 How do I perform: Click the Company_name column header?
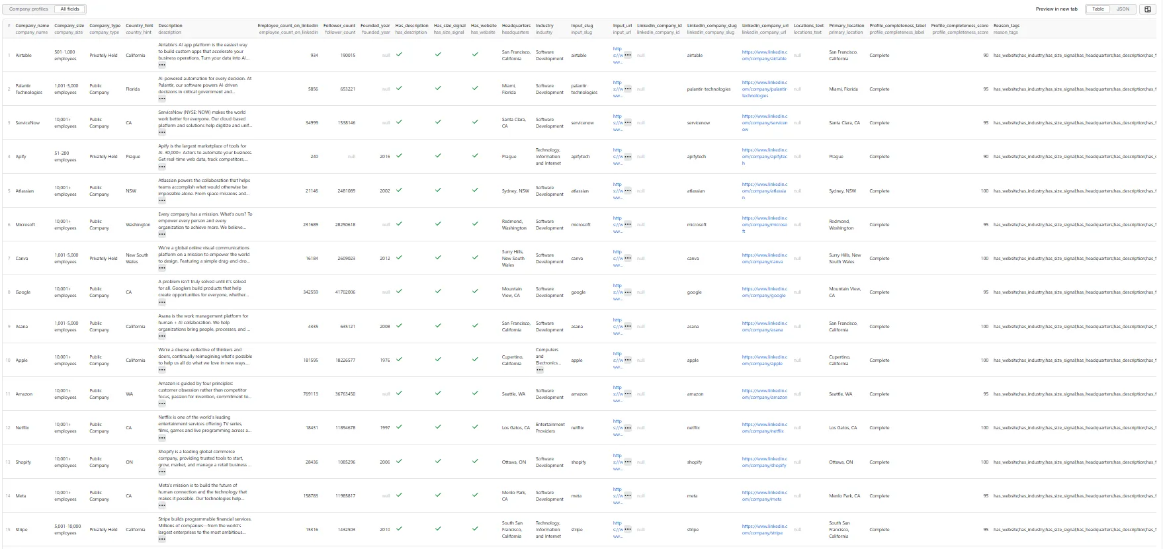tap(32, 28)
